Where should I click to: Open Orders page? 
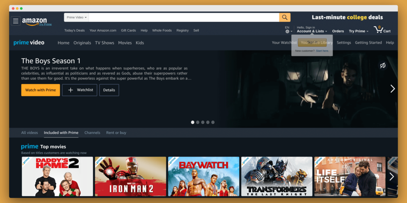[x=338, y=31]
